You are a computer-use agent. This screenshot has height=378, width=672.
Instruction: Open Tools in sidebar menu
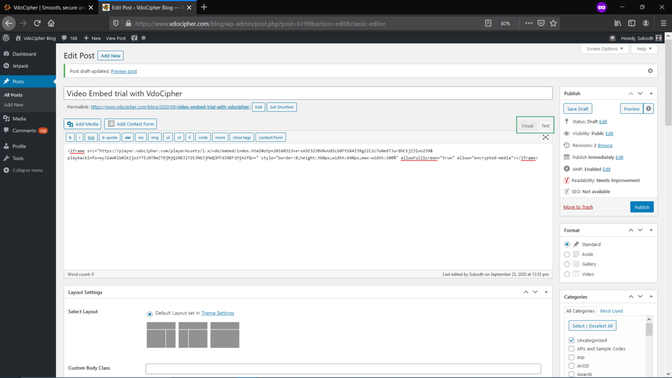(18, 158)
